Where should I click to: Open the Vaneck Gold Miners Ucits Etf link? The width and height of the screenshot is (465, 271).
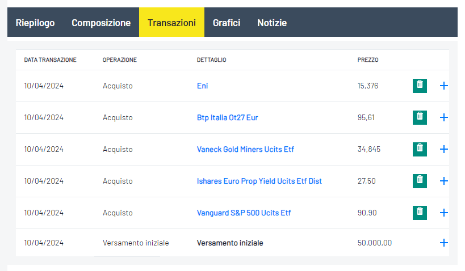point(245,149)
